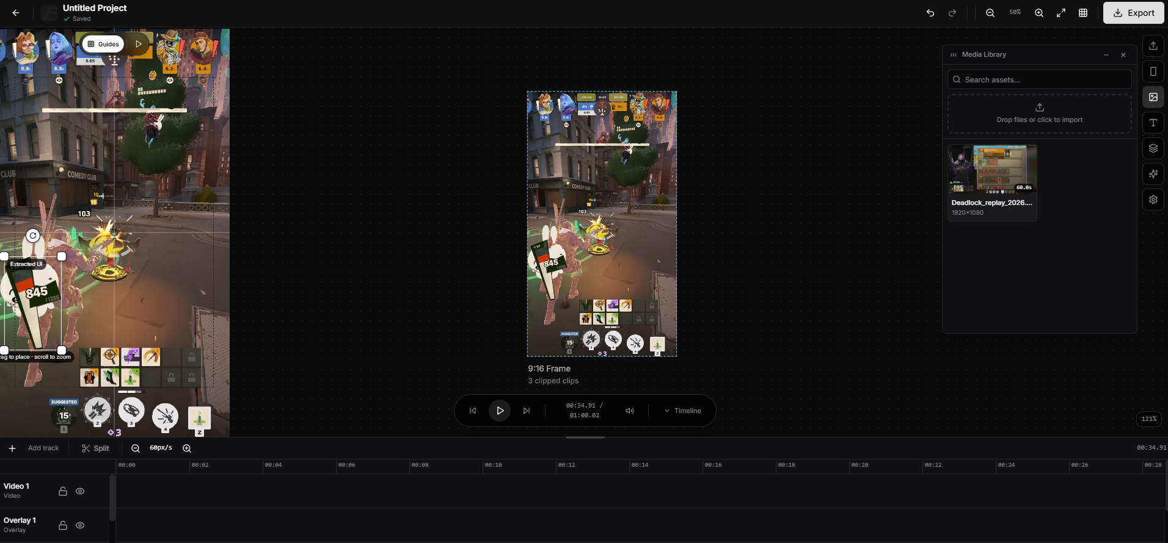The width and height of the screenshot is (1168, 543).
Task: Click the Export button
Action: 1134,13
